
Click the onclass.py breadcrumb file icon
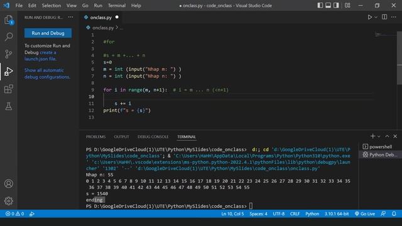click(x=88, y=28)
